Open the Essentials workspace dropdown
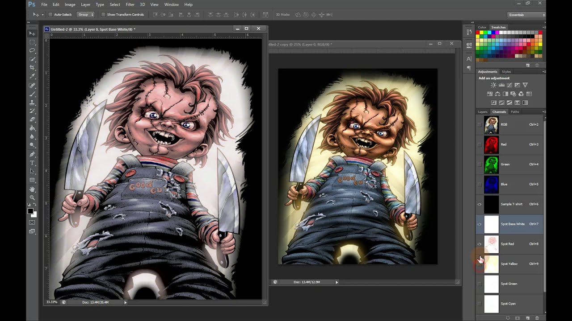572x321 pixels. click(527, 15)
